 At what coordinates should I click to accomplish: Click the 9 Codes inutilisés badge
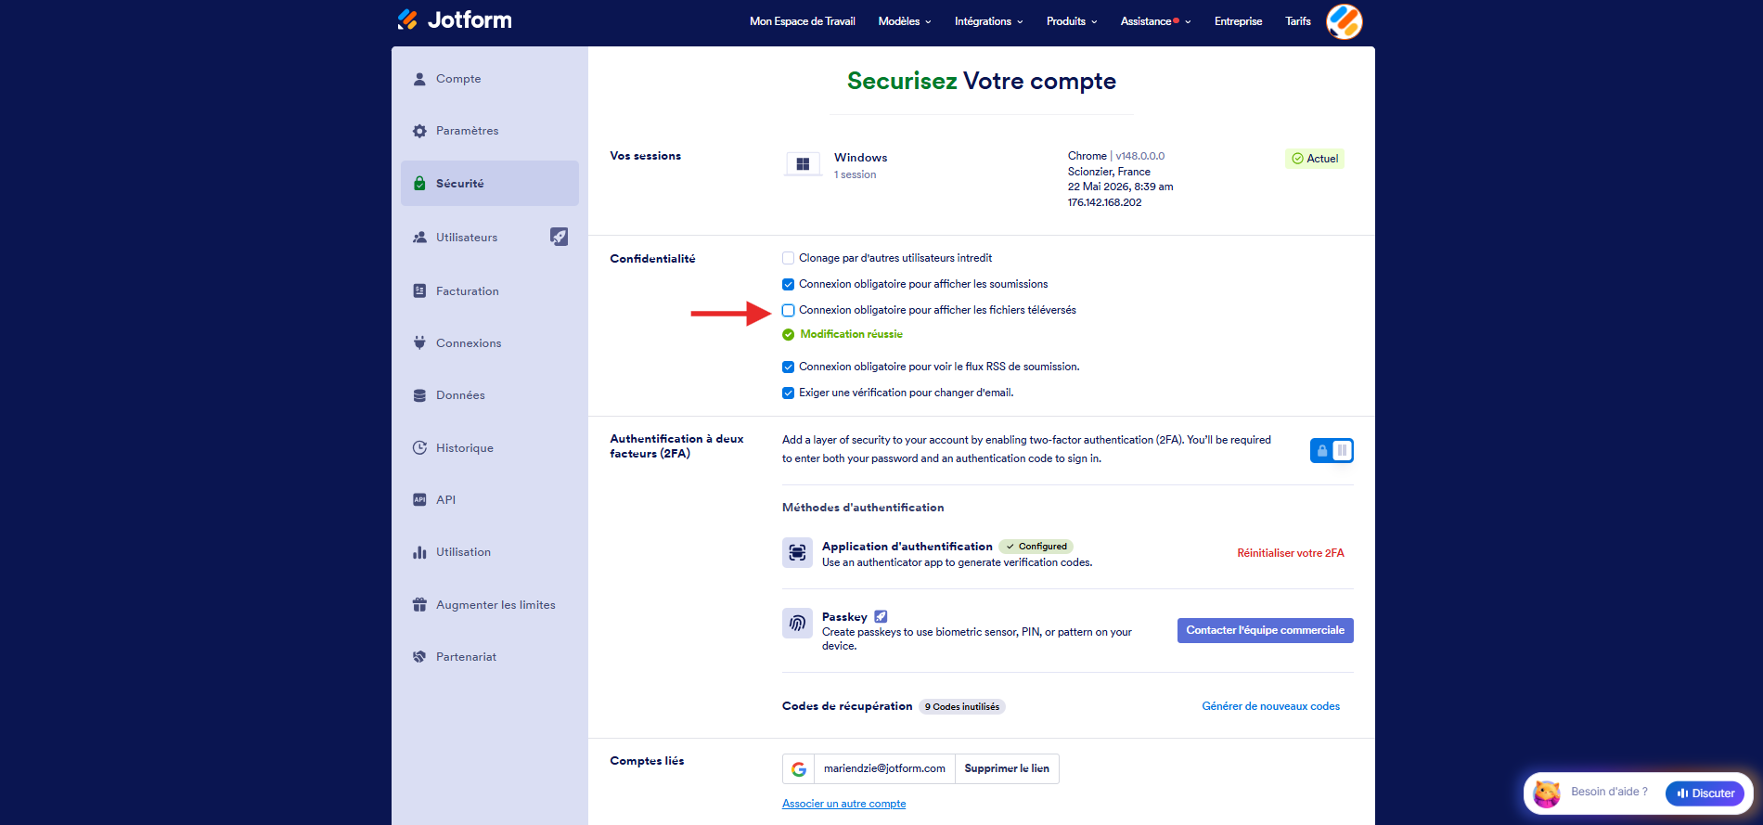point(962,707)
